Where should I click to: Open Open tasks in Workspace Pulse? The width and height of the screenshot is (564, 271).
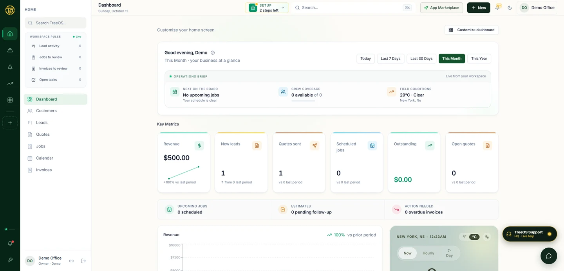pyautogui.click(x=56, y=80)
